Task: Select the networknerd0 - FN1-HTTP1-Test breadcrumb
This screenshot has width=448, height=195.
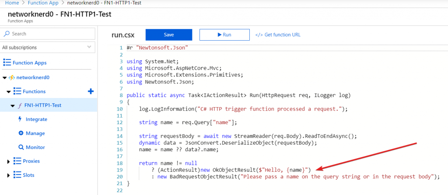Action: click(104, 3)
